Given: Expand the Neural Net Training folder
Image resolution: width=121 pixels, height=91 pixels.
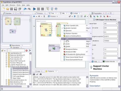Looking at the screenshot, I should 6,61.
